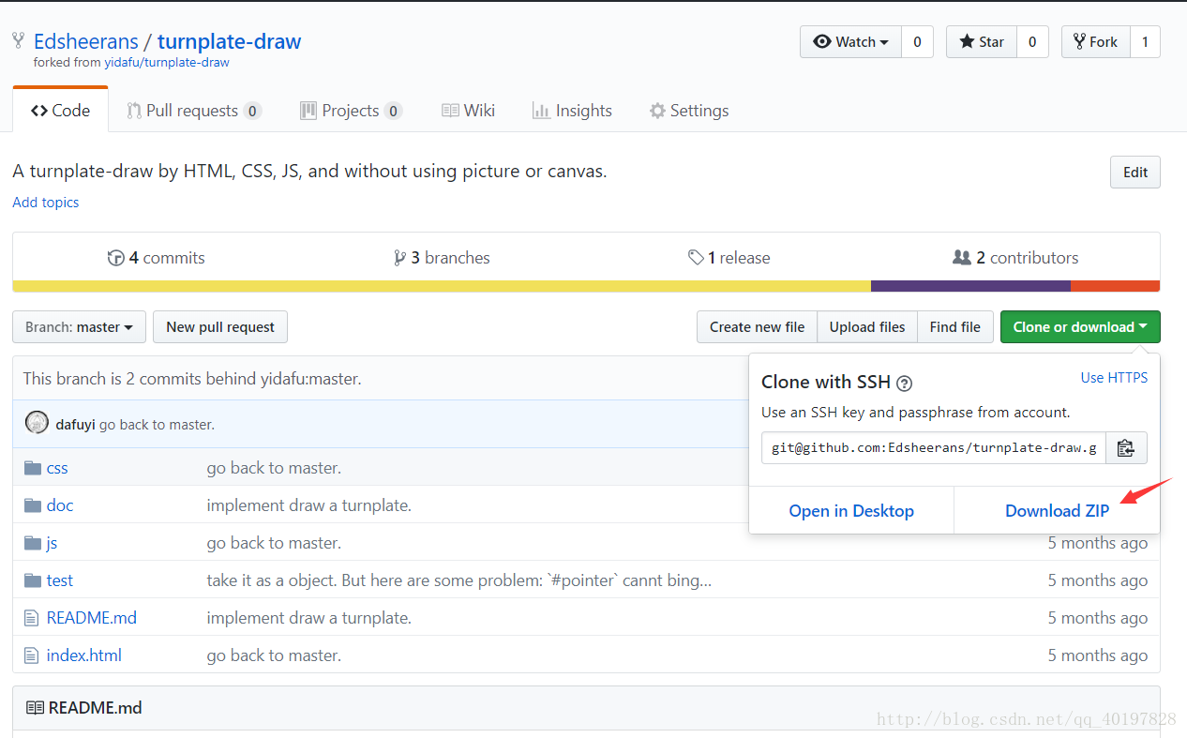
Task: Open the js folder name link
Action: pyautogui.click(x=53, y=543)
